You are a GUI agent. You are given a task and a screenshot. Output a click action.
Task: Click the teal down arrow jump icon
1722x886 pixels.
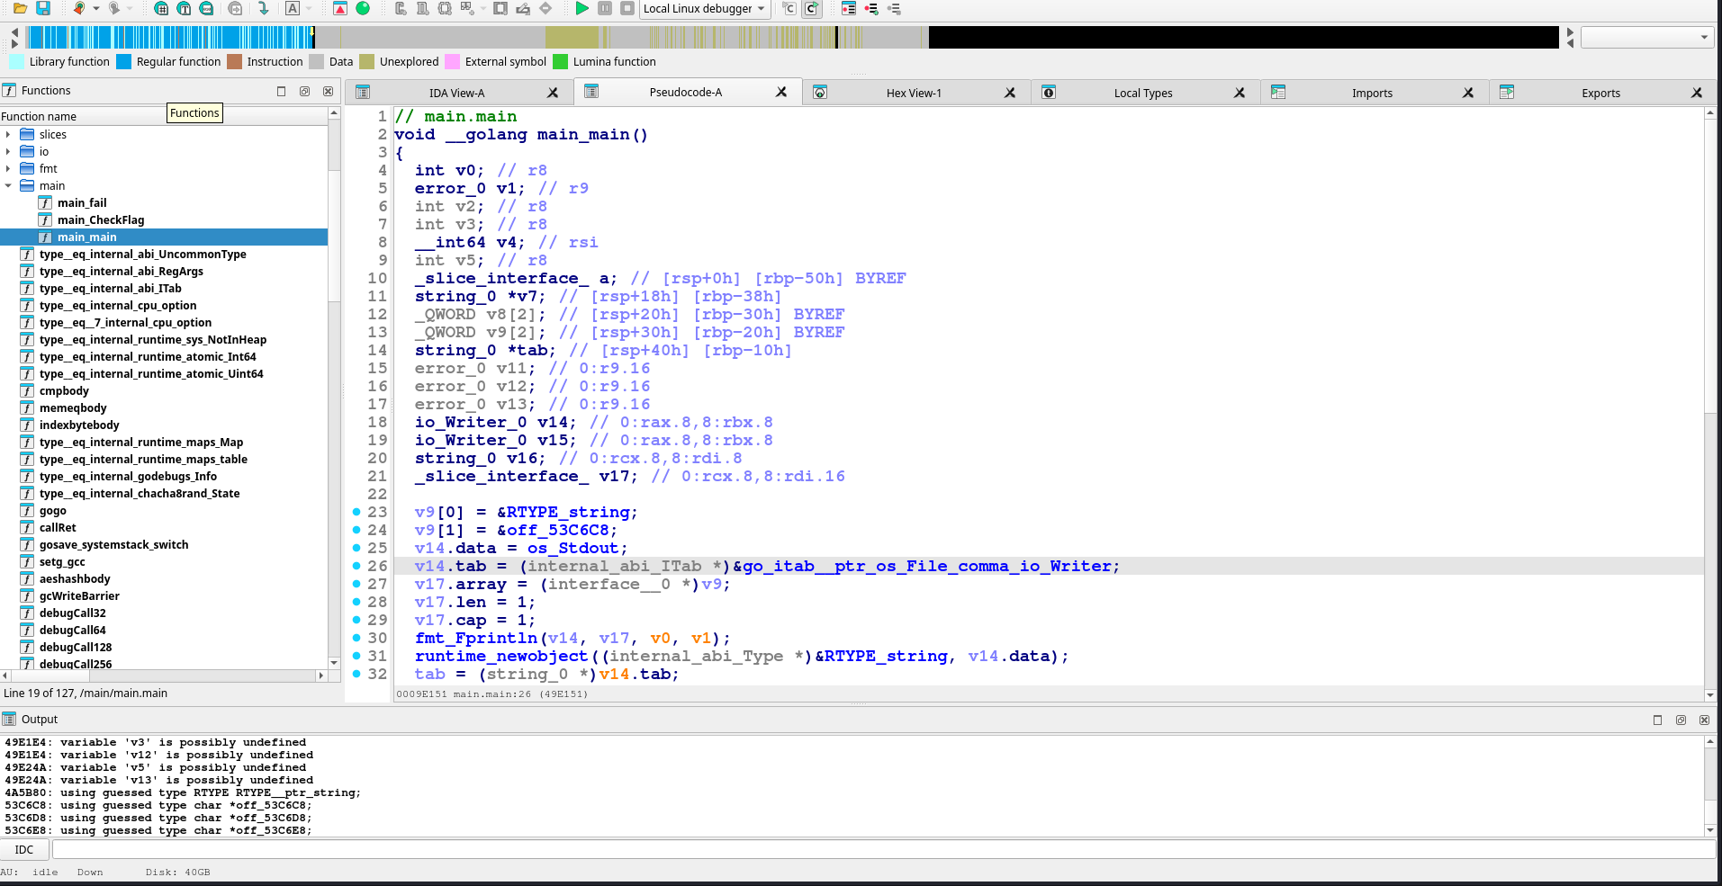tap(263, 8)
